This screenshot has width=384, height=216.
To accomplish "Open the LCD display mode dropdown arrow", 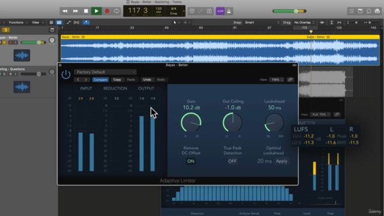I will [184, 11].
